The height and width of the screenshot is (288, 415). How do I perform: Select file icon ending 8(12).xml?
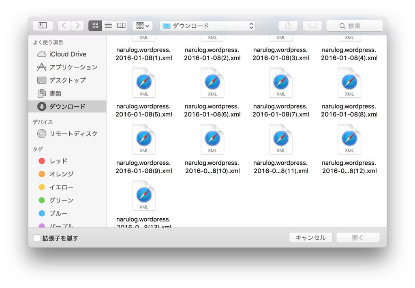(x=349, y=139)
